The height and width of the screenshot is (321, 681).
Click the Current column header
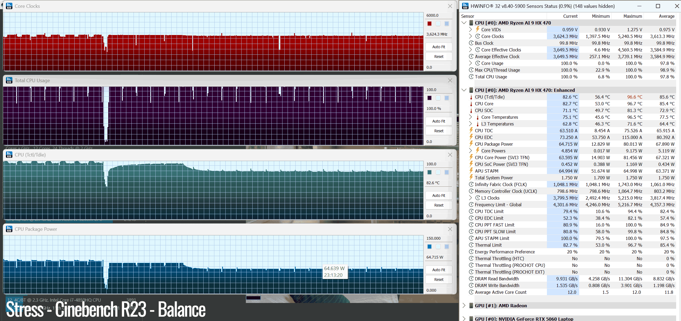[x=570, y=16]
